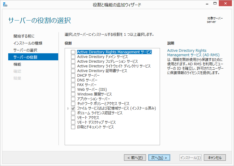Open the 機能 step in sidebar
Image resolution: width=234 pixels, height=166 pixels.
(x=17, y=64)
